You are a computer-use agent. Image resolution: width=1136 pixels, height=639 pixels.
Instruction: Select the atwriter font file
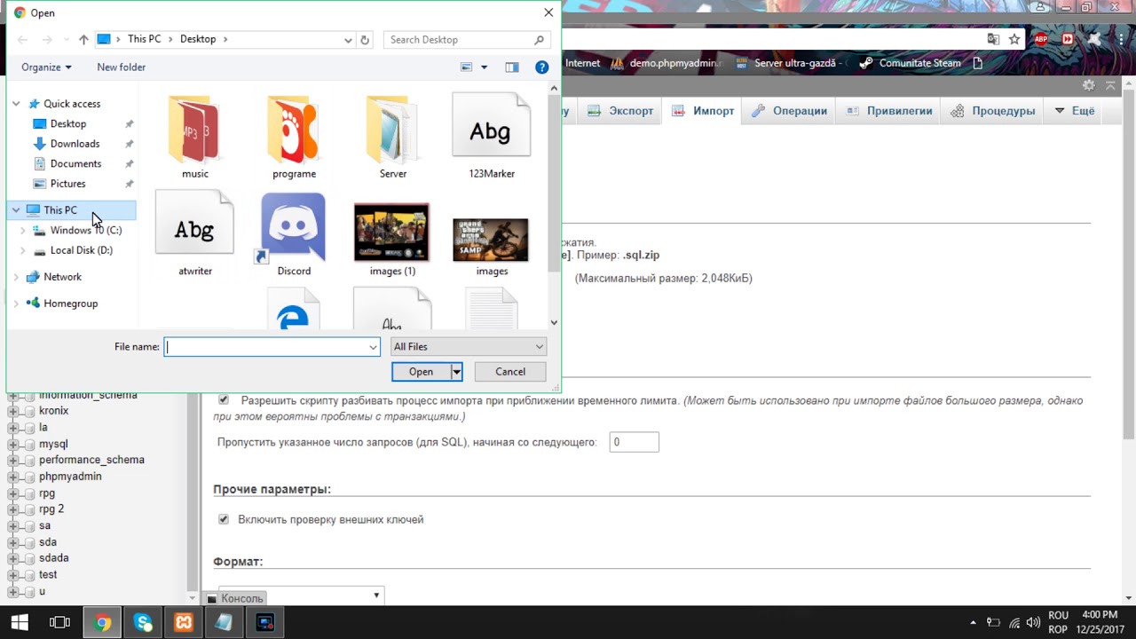(194, 234)
